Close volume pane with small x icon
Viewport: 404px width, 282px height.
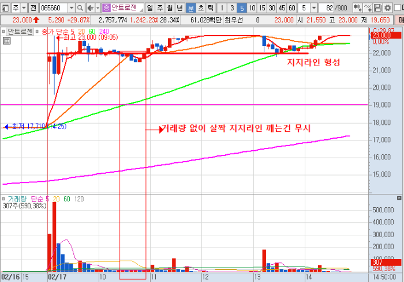pos(399,198)
